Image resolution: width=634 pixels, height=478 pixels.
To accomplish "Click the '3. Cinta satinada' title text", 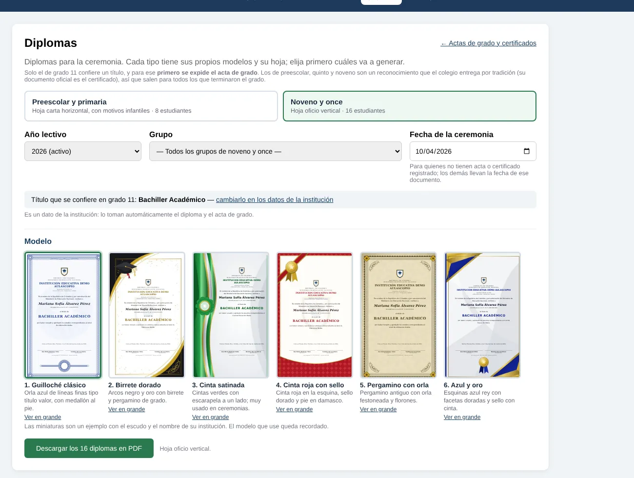I will tap(218, 385).
